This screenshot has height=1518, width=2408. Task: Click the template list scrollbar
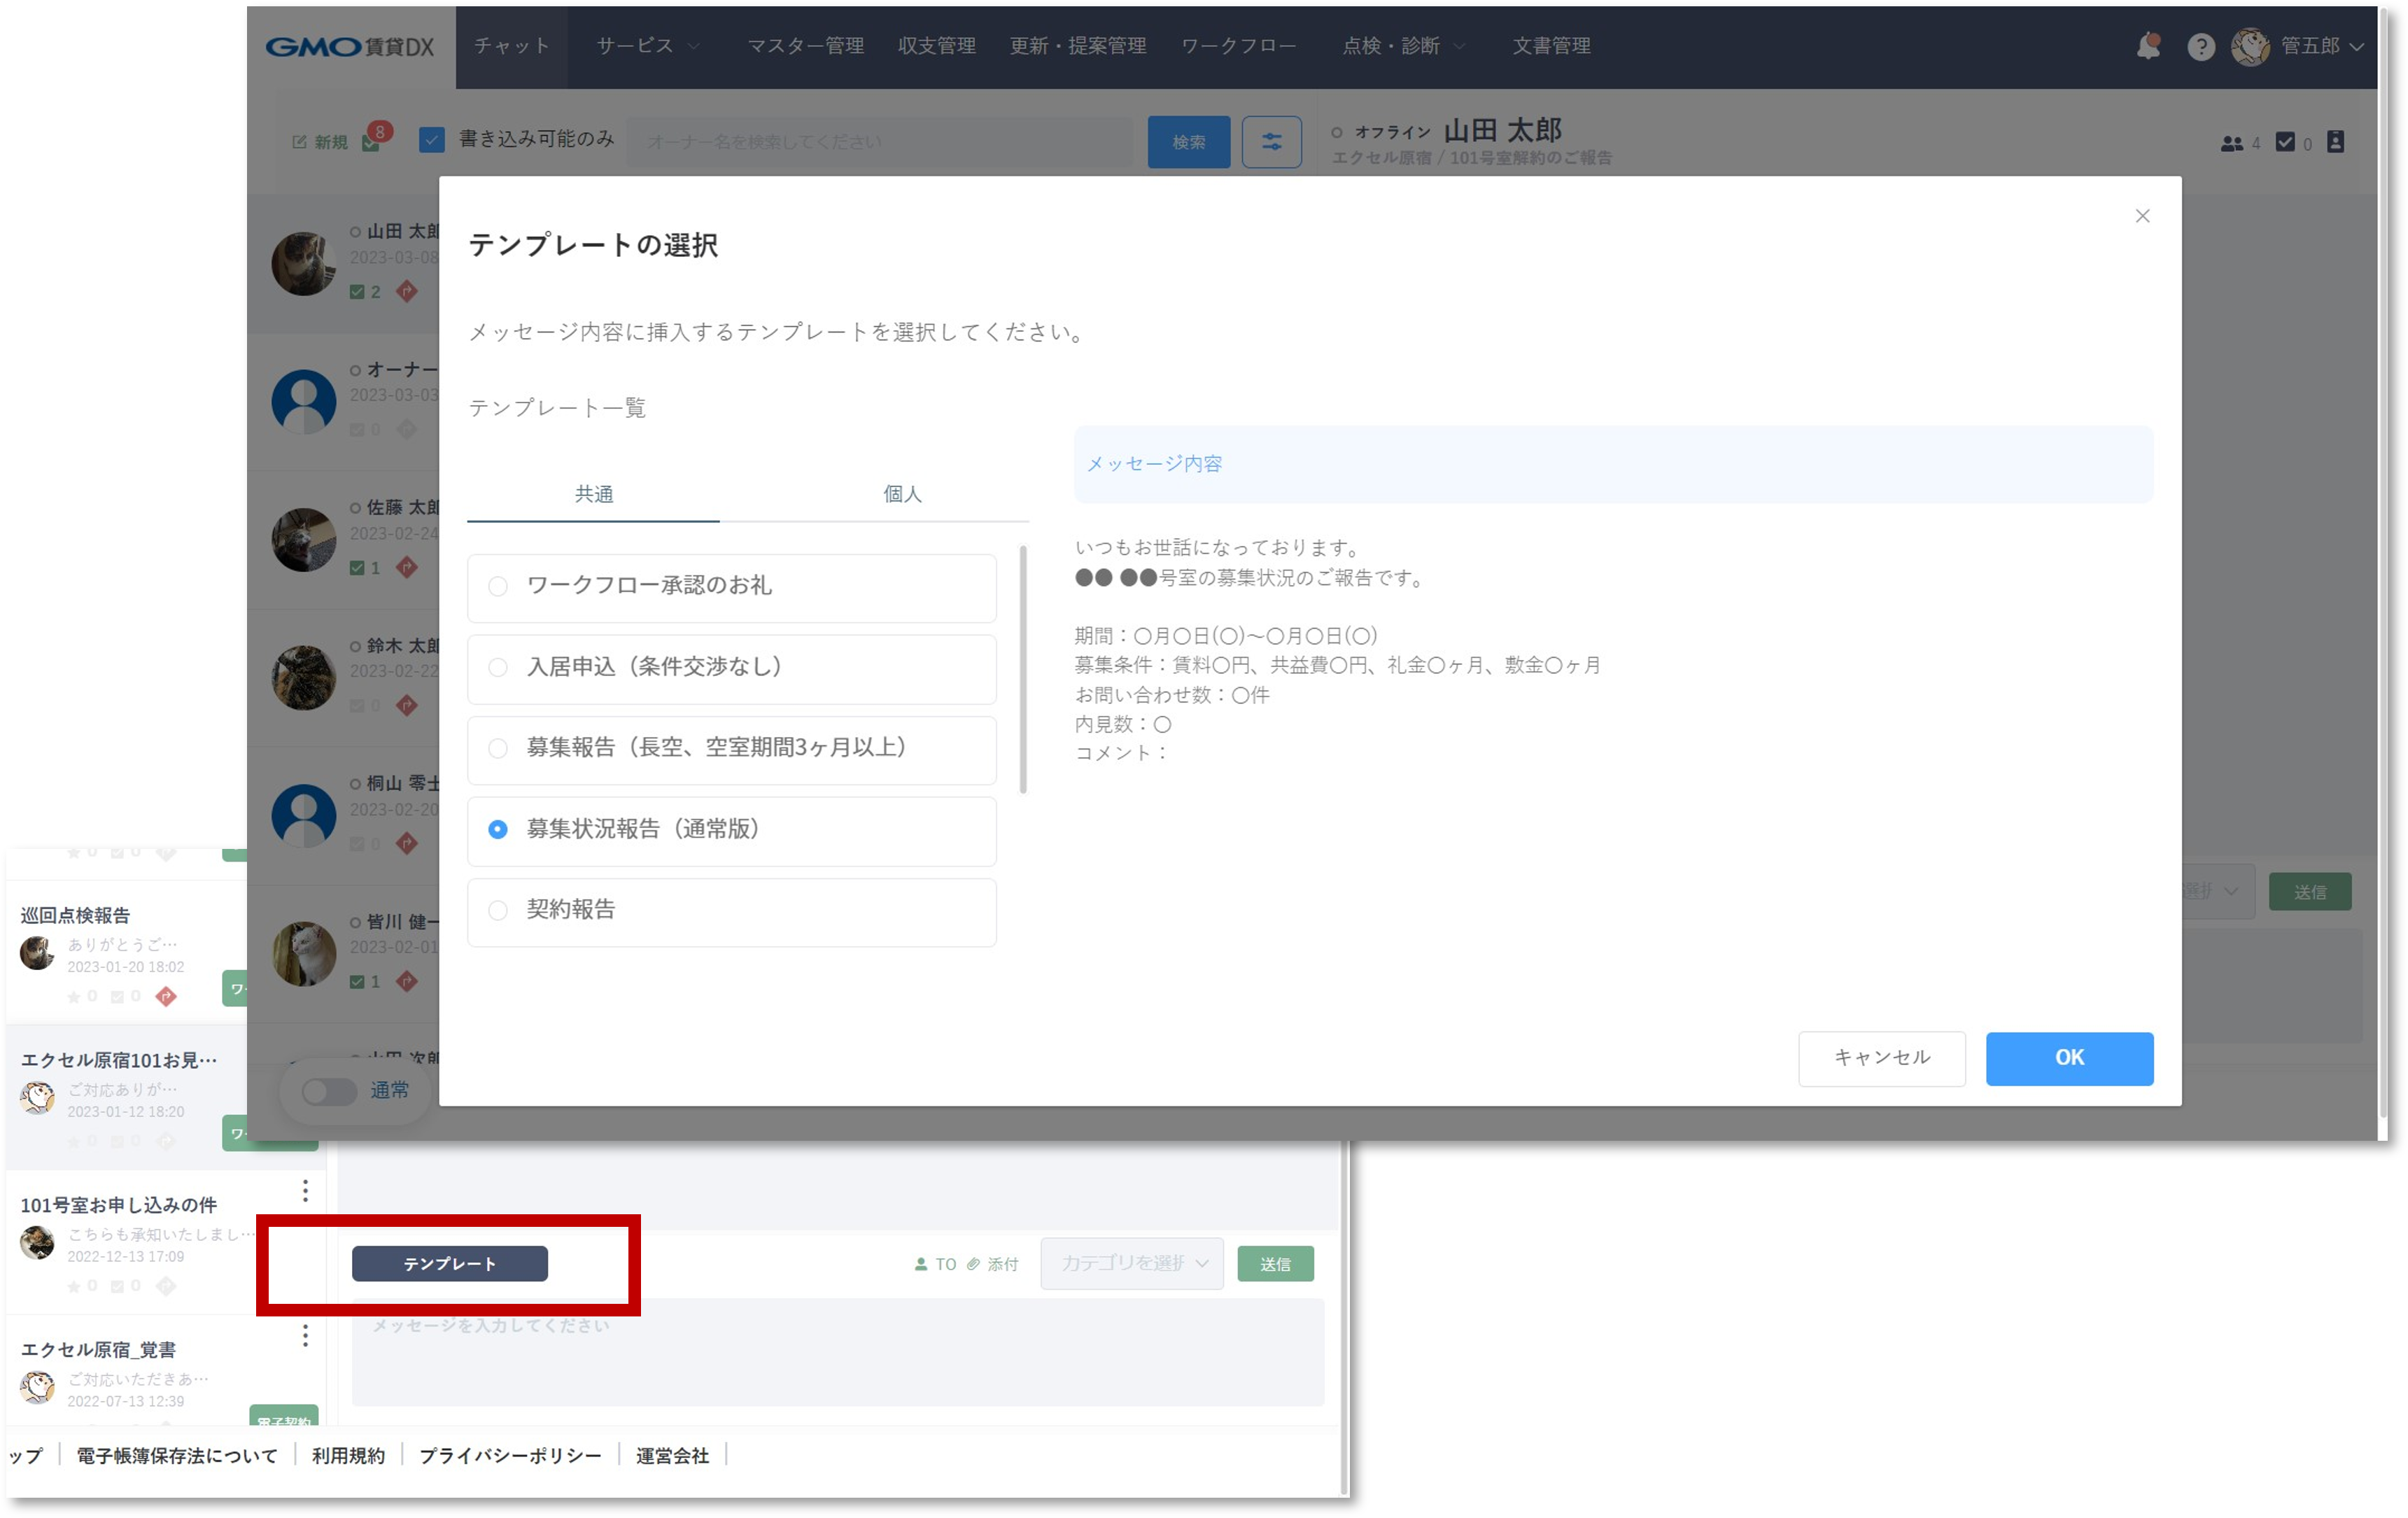[1023, 670]
